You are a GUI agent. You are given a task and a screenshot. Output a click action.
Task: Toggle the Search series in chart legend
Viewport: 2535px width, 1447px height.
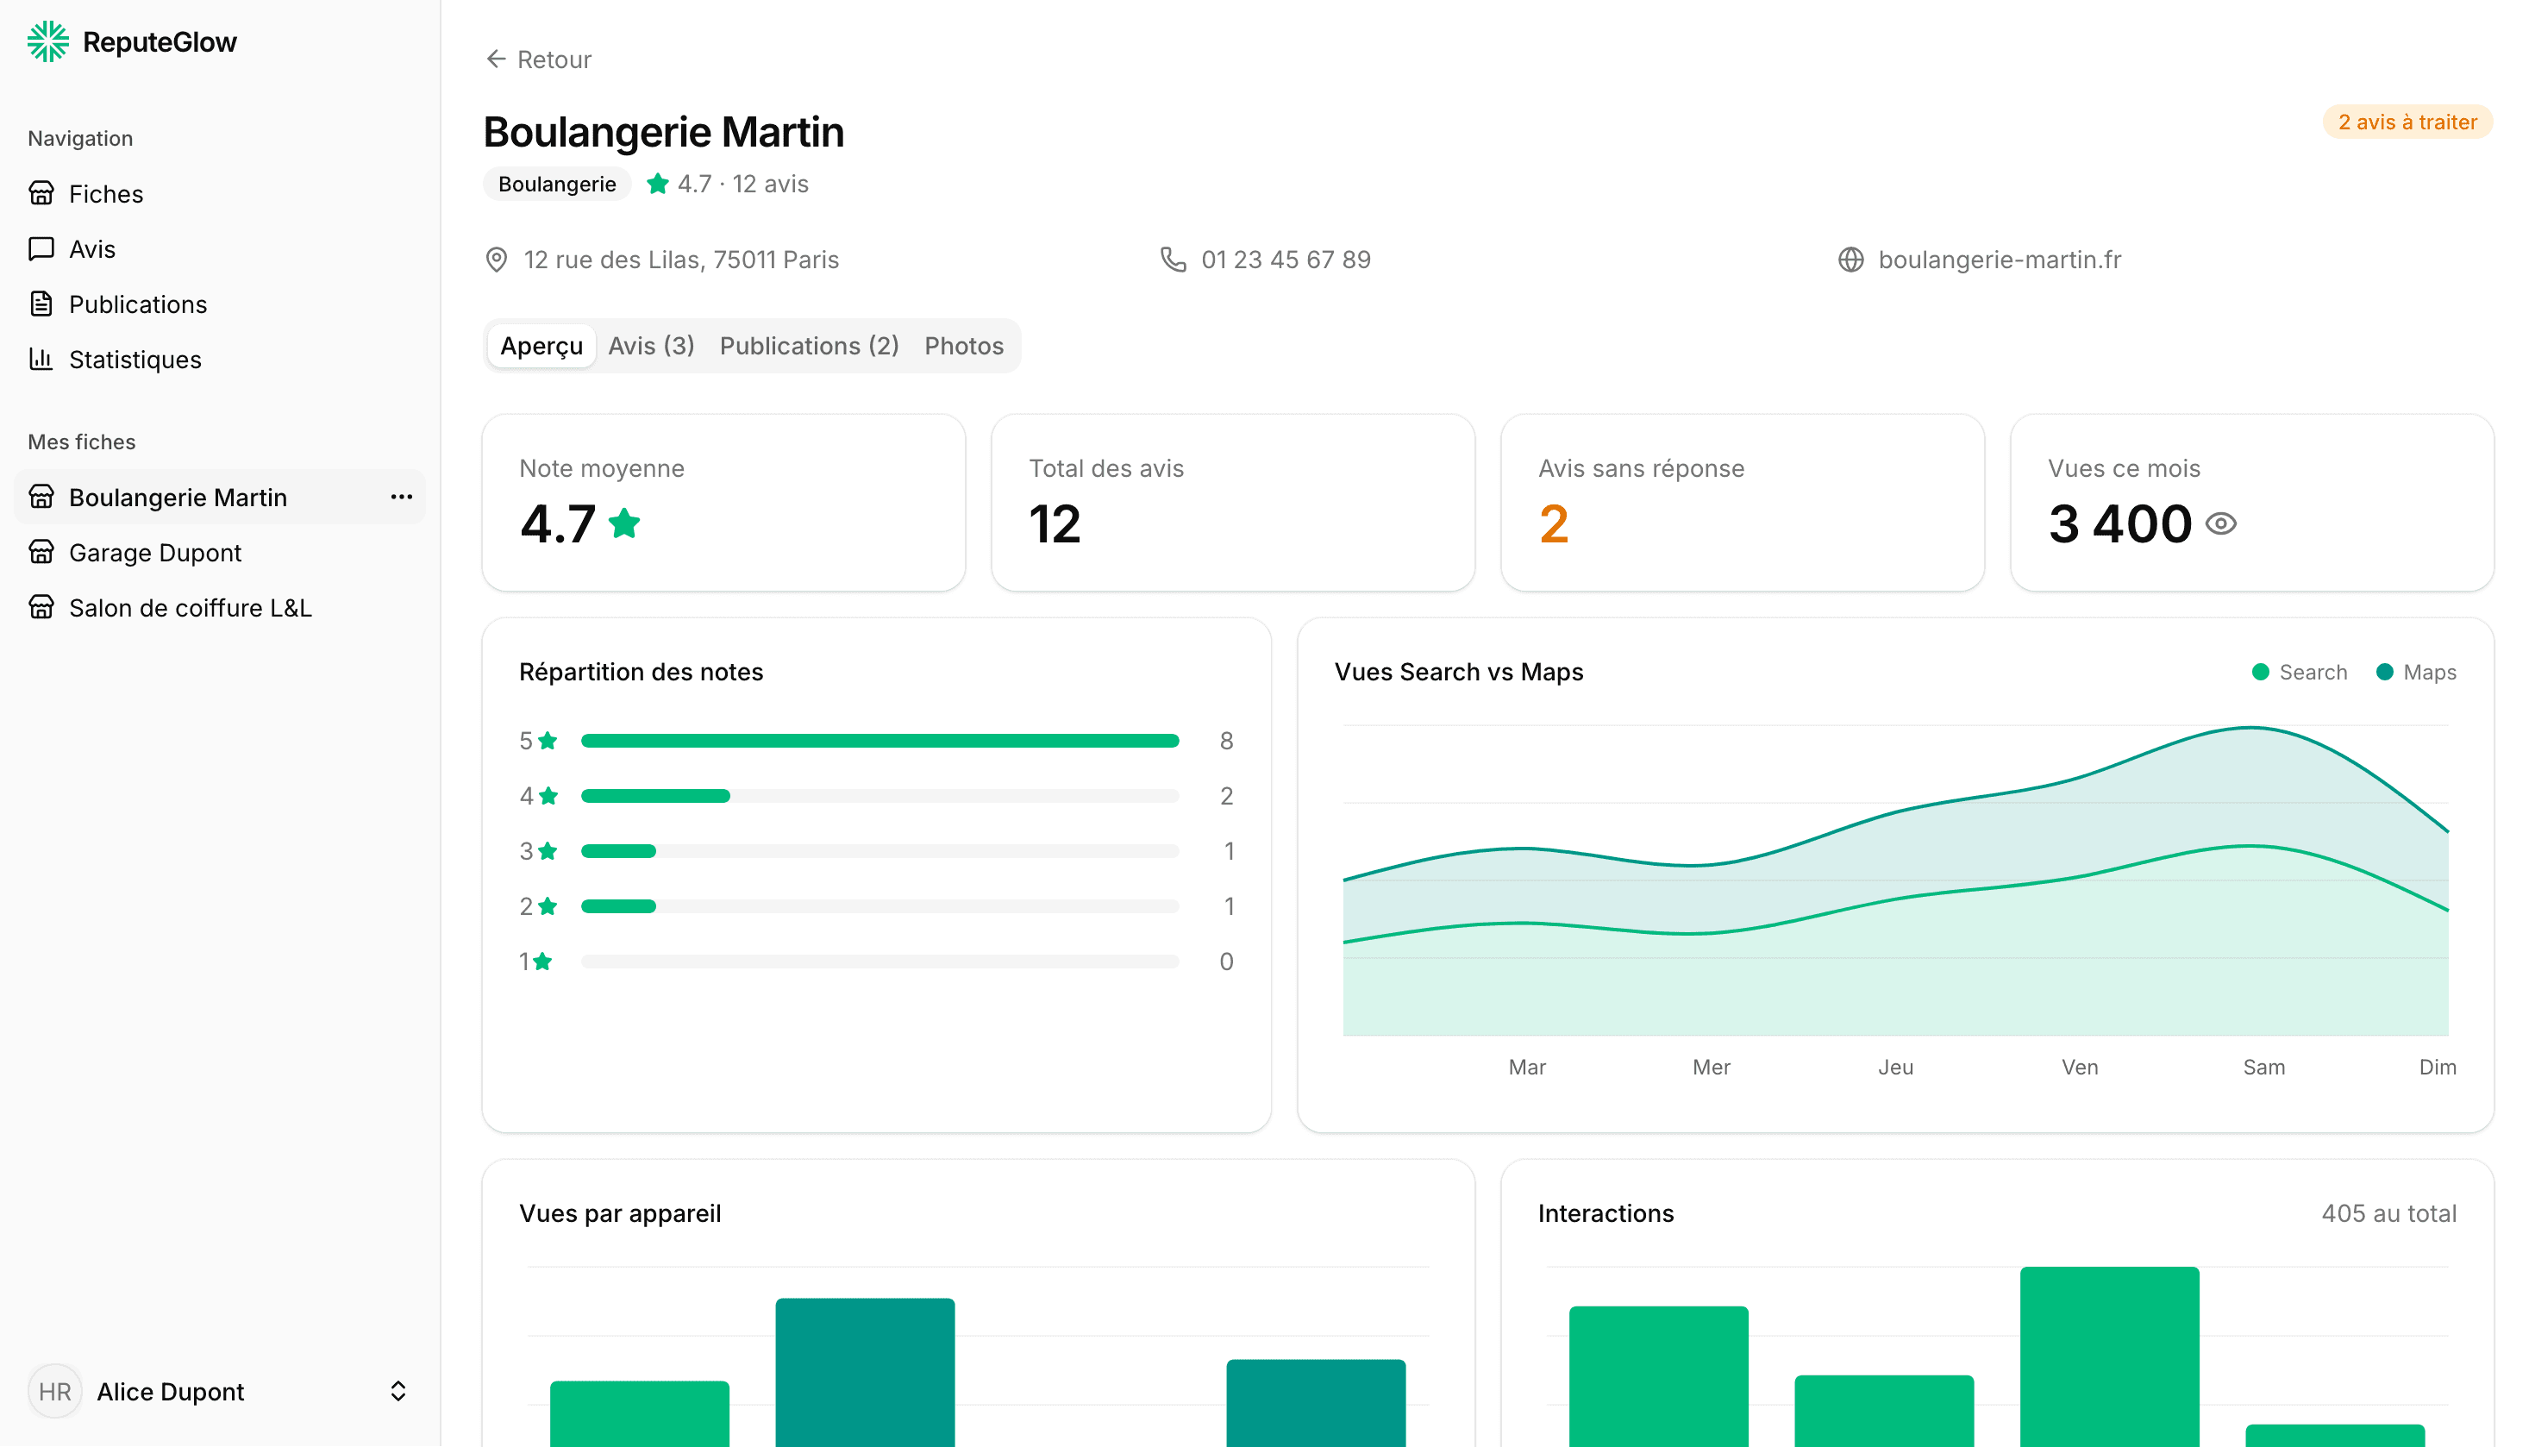2299,672
